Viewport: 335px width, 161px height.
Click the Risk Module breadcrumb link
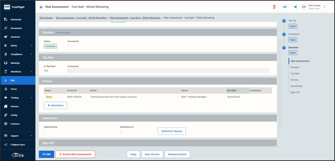pos(46,18)
